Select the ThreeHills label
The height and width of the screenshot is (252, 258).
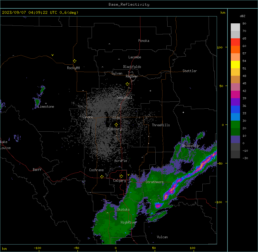tap(161, 125)
